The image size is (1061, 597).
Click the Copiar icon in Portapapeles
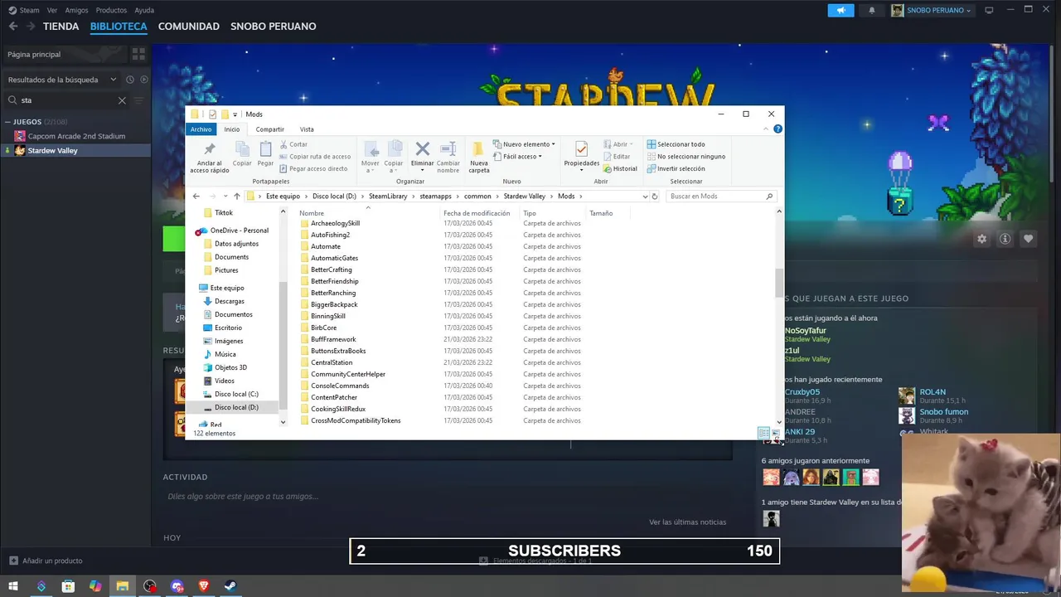click(x=242, y=149)
